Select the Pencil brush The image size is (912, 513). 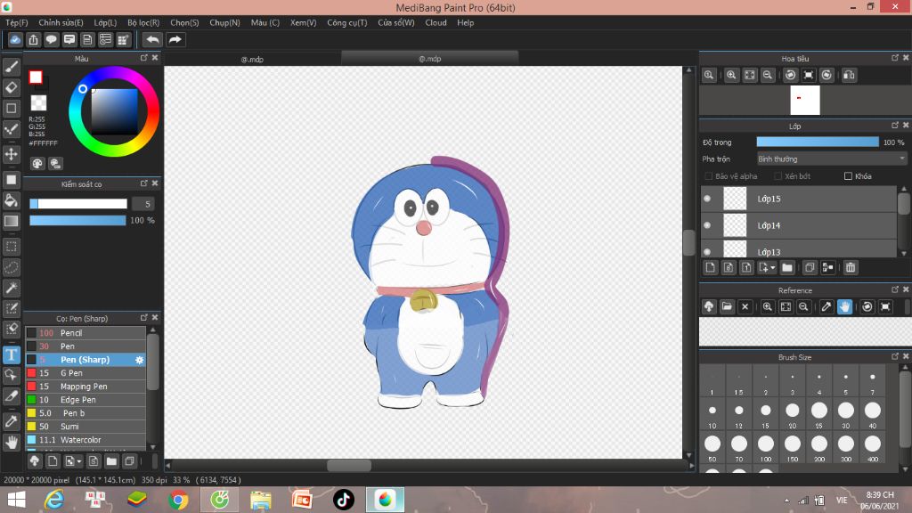click(85, 333)
